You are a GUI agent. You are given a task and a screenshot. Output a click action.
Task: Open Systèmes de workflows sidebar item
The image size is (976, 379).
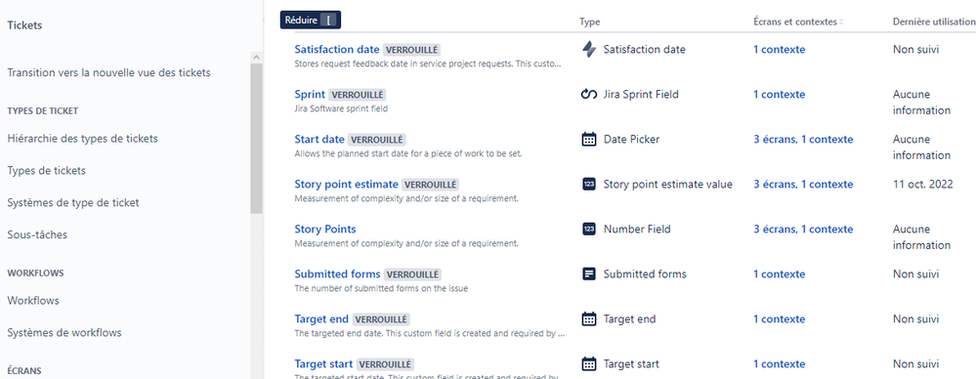[x=64, y=333]
